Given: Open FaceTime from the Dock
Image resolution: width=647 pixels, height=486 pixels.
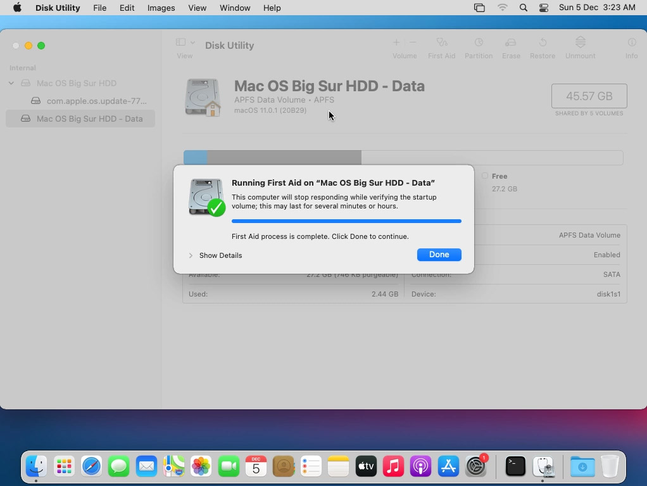Looking at the screenshot, I should (229, 466).
